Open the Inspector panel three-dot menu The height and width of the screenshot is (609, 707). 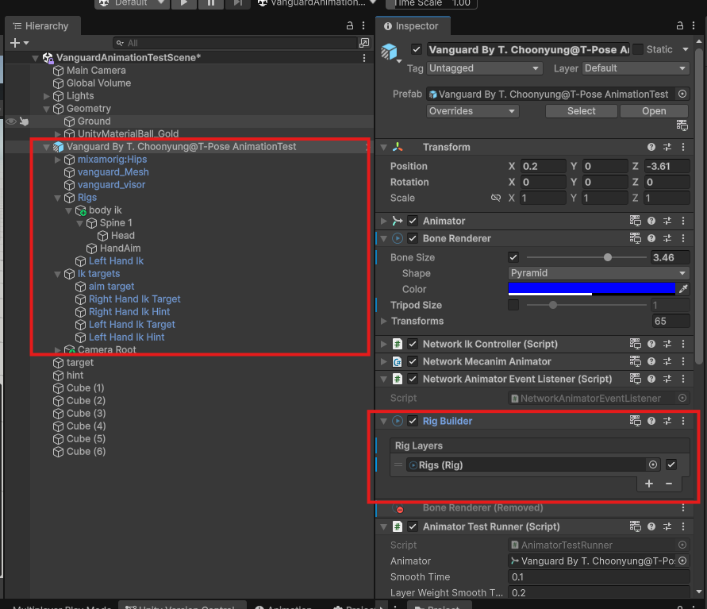tap(694, 25)
